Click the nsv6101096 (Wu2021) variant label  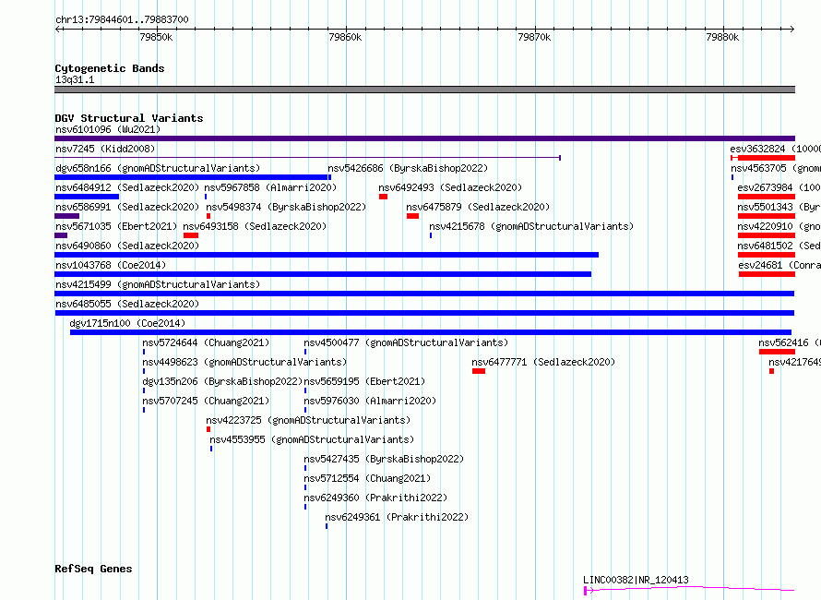coord(108,129)
